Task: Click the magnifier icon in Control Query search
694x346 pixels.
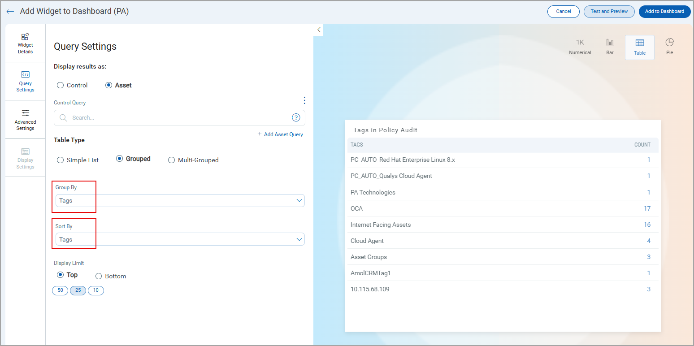Action: tap(64, 118)
